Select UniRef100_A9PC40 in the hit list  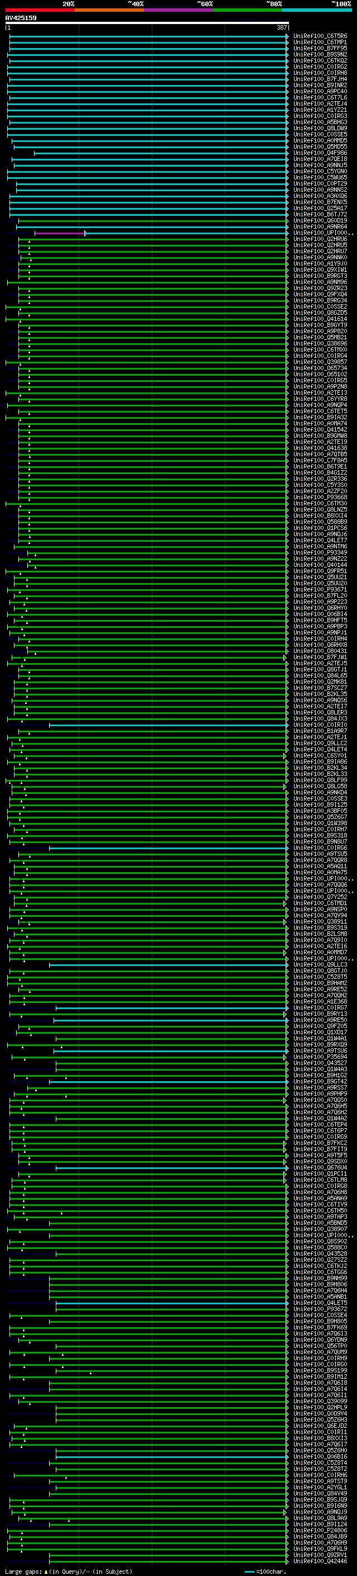pyautogui.click(x=320, y=91)
